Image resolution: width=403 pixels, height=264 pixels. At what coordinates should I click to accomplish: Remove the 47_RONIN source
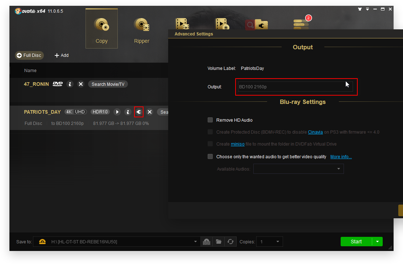click(x=81, y=84)
